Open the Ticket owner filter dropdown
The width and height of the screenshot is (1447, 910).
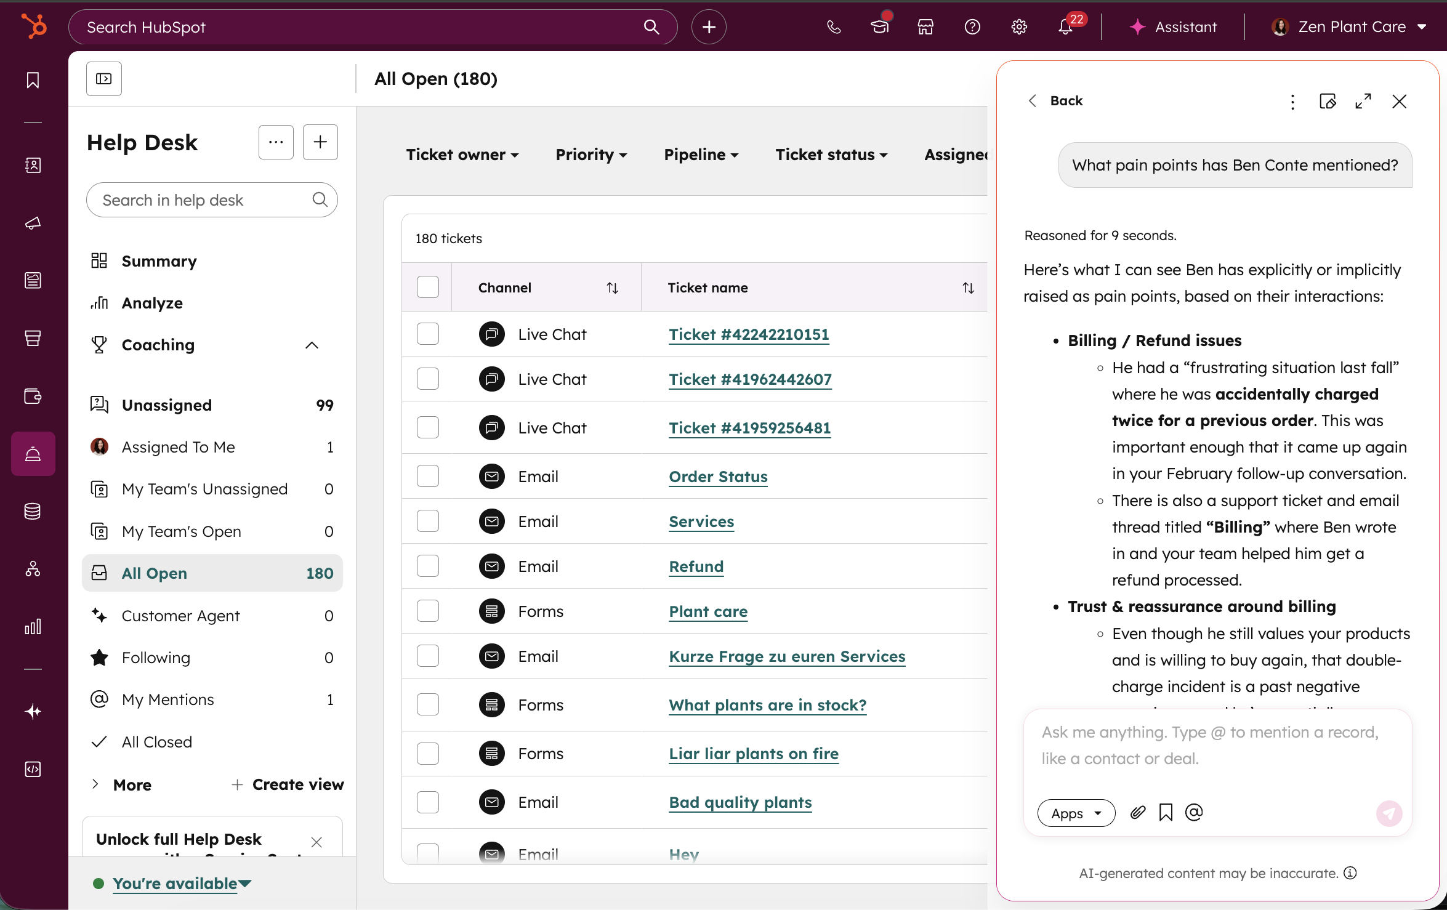tap(462, 155)
